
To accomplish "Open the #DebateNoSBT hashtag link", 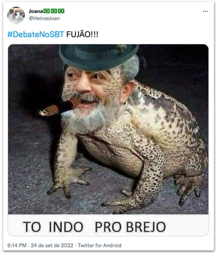I will click(x=36, y=35).
